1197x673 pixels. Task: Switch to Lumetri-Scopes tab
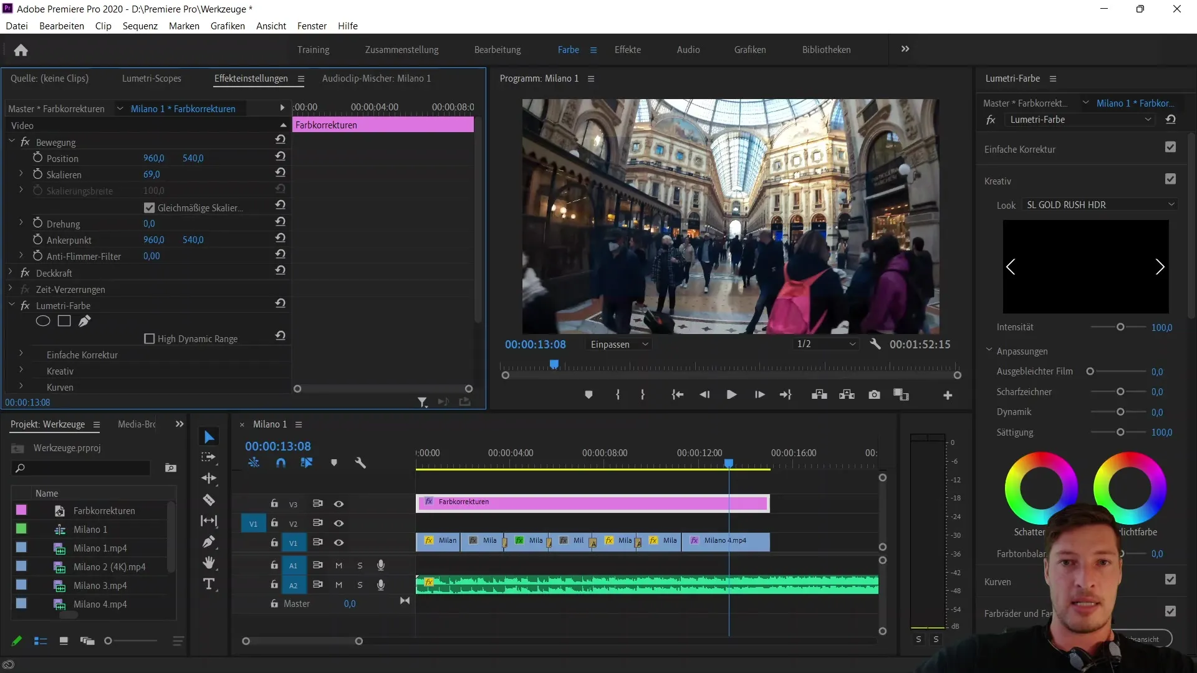coord(151,79)
